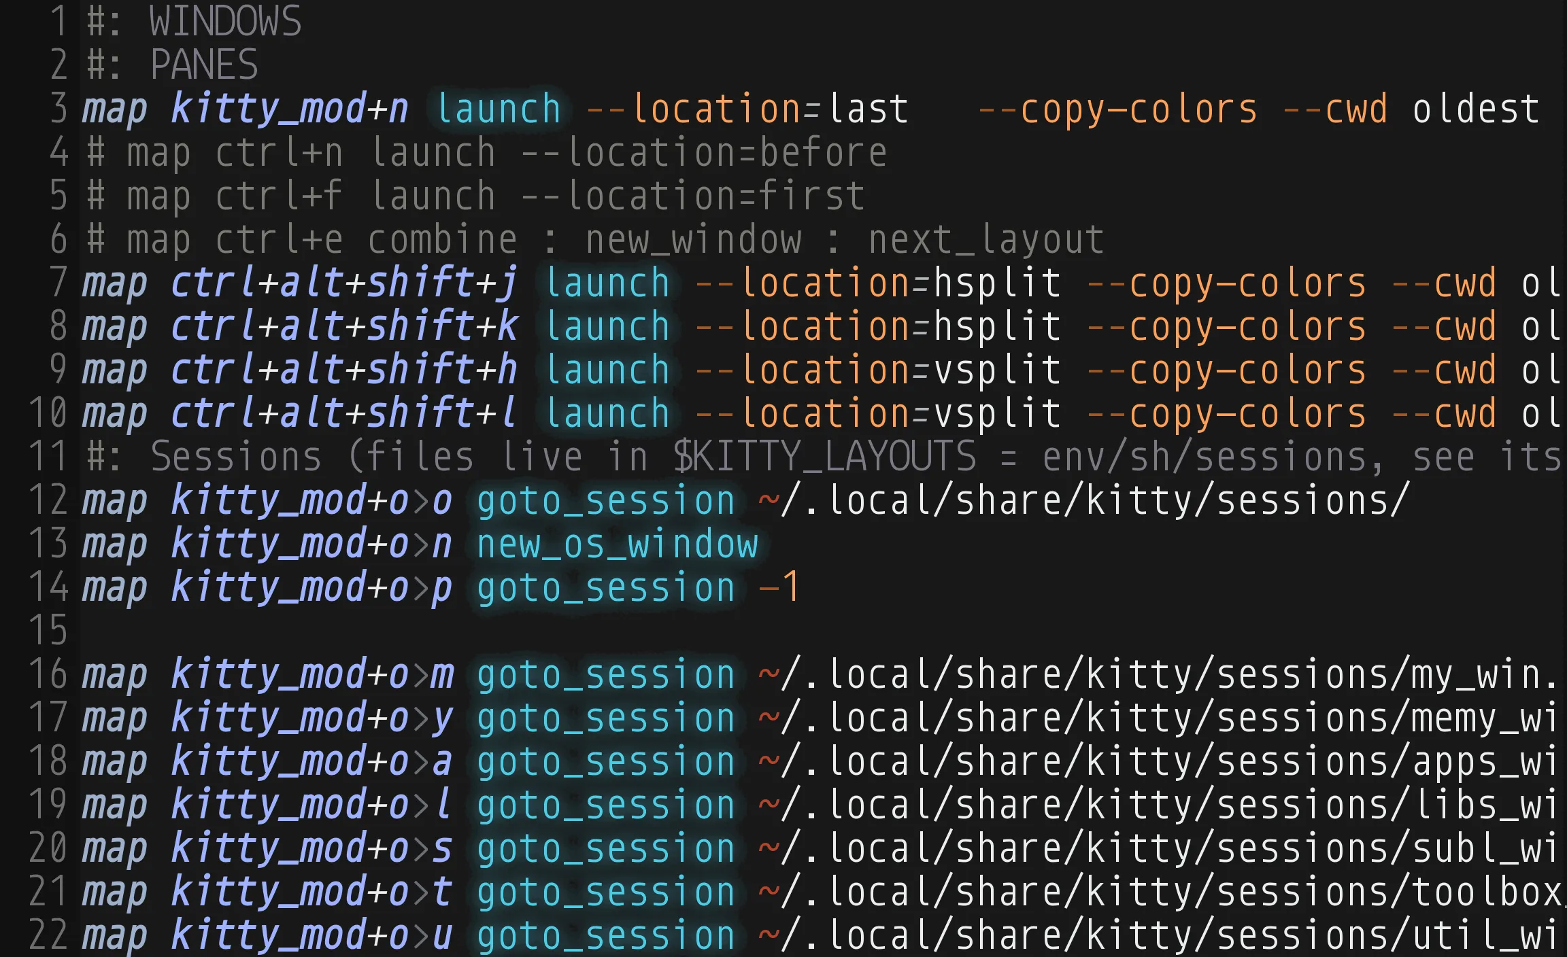Click 'kitty_mod+o>o' key binding
Viewport: 1567px width, 957px height.
click(x=311, y=500)
